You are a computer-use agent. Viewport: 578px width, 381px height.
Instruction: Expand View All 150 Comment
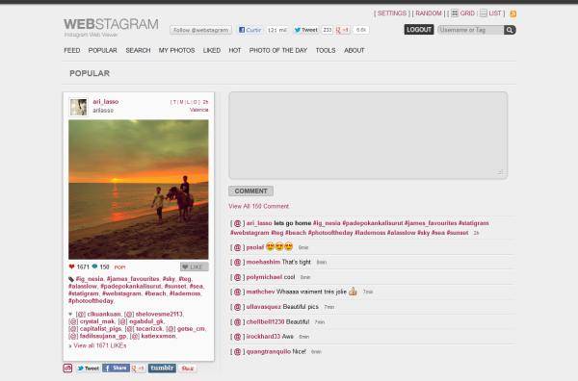coord(258,206)
